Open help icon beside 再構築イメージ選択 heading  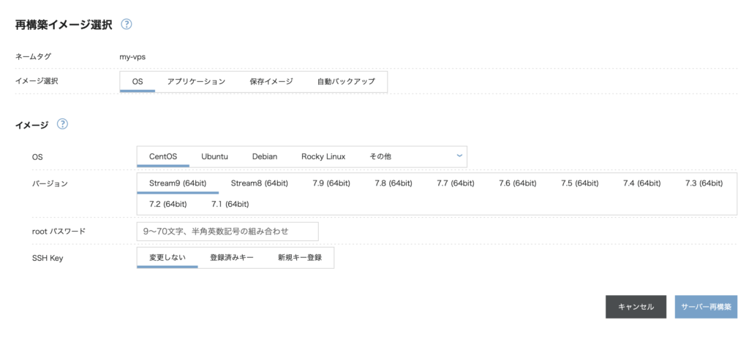point(126,24)
